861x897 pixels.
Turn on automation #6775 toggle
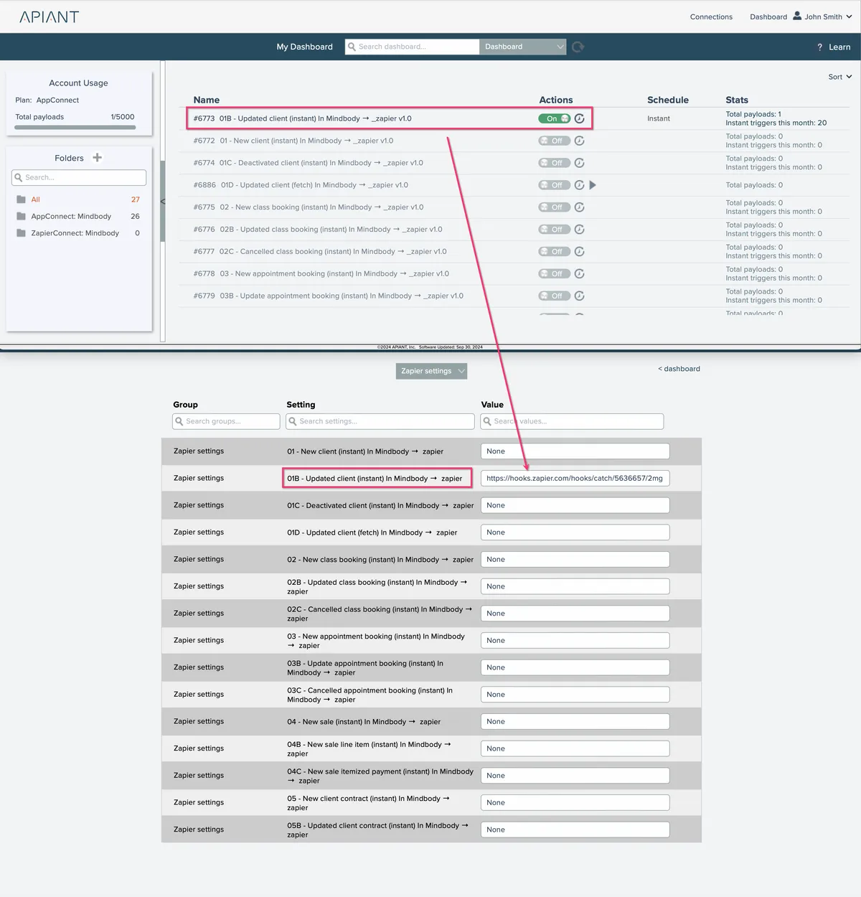[555, 207]
